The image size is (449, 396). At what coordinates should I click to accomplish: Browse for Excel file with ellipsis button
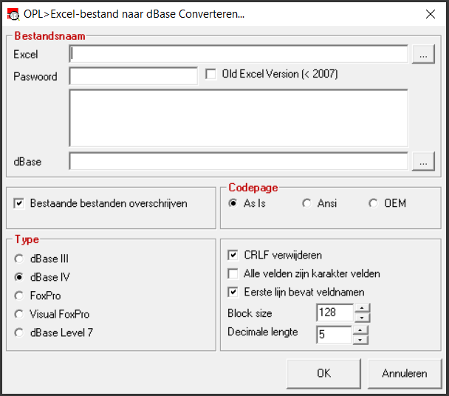coord(423,54)
